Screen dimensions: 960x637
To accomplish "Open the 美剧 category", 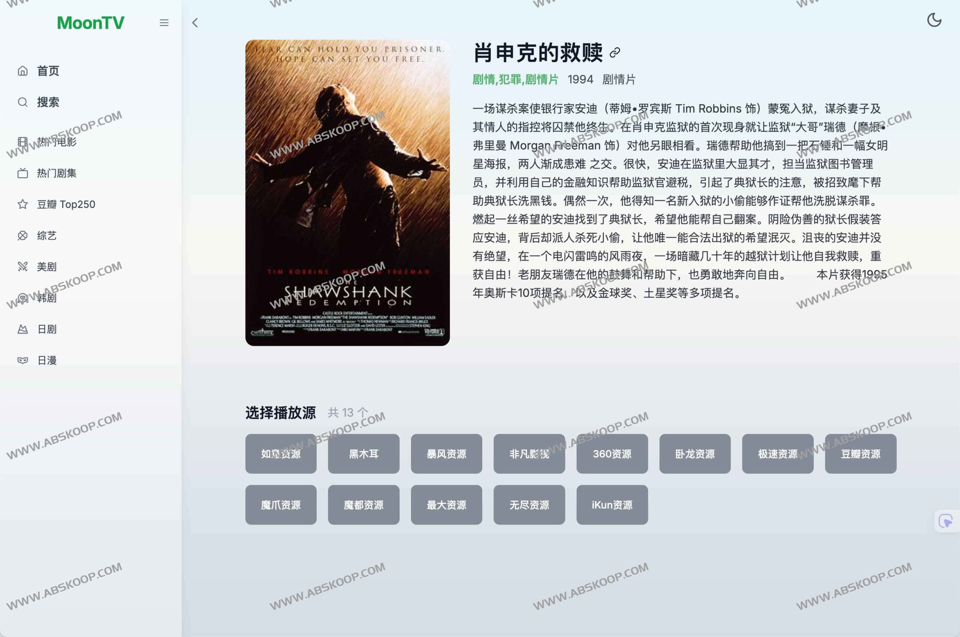I will tap(47, 267).
